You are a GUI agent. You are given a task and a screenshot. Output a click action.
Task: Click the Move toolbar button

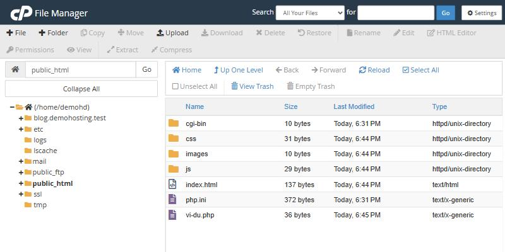[131, 33]
